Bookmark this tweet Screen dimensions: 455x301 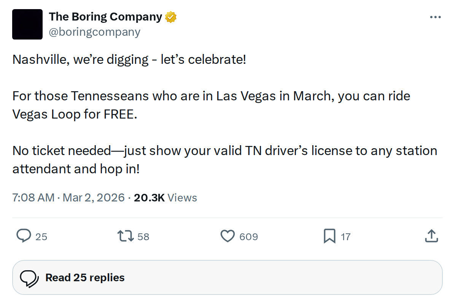tap(329, 236)
